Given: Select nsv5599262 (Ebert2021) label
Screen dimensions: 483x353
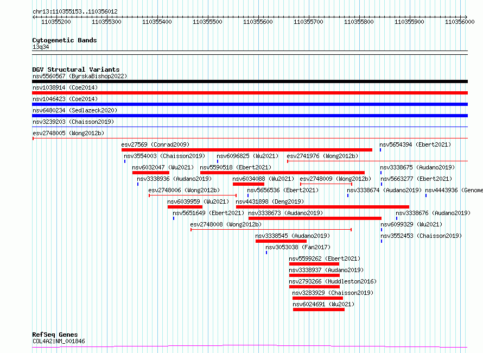Looking at the screenshot, I should [x=325, y=259].
